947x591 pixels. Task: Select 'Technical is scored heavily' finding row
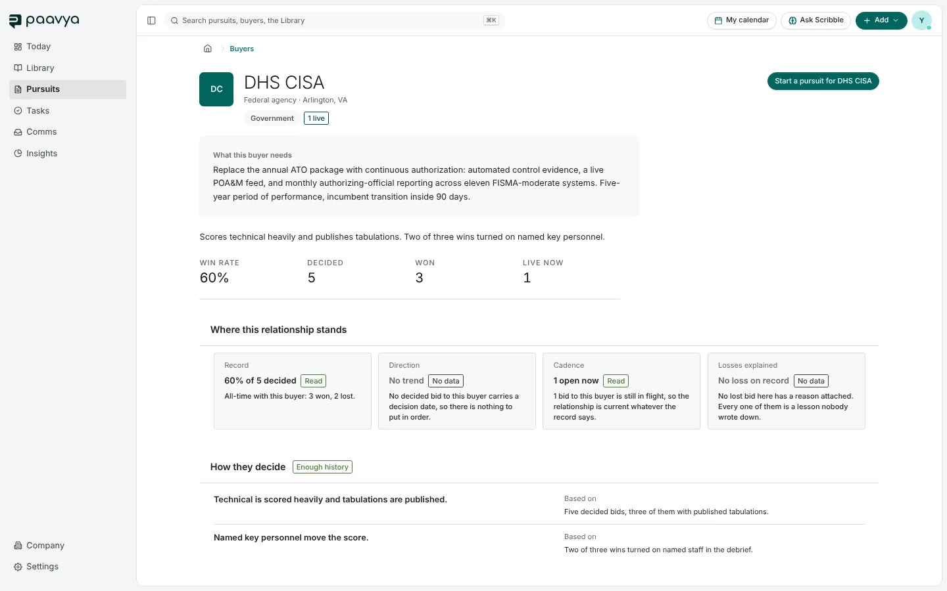[539, 505]
